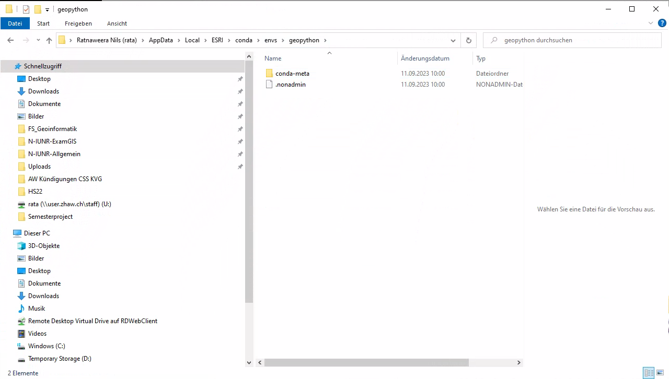This screenshot has height=379, width=669.
Task: Unpin Downloads from Quick Access
Action: tap(240, 91)
